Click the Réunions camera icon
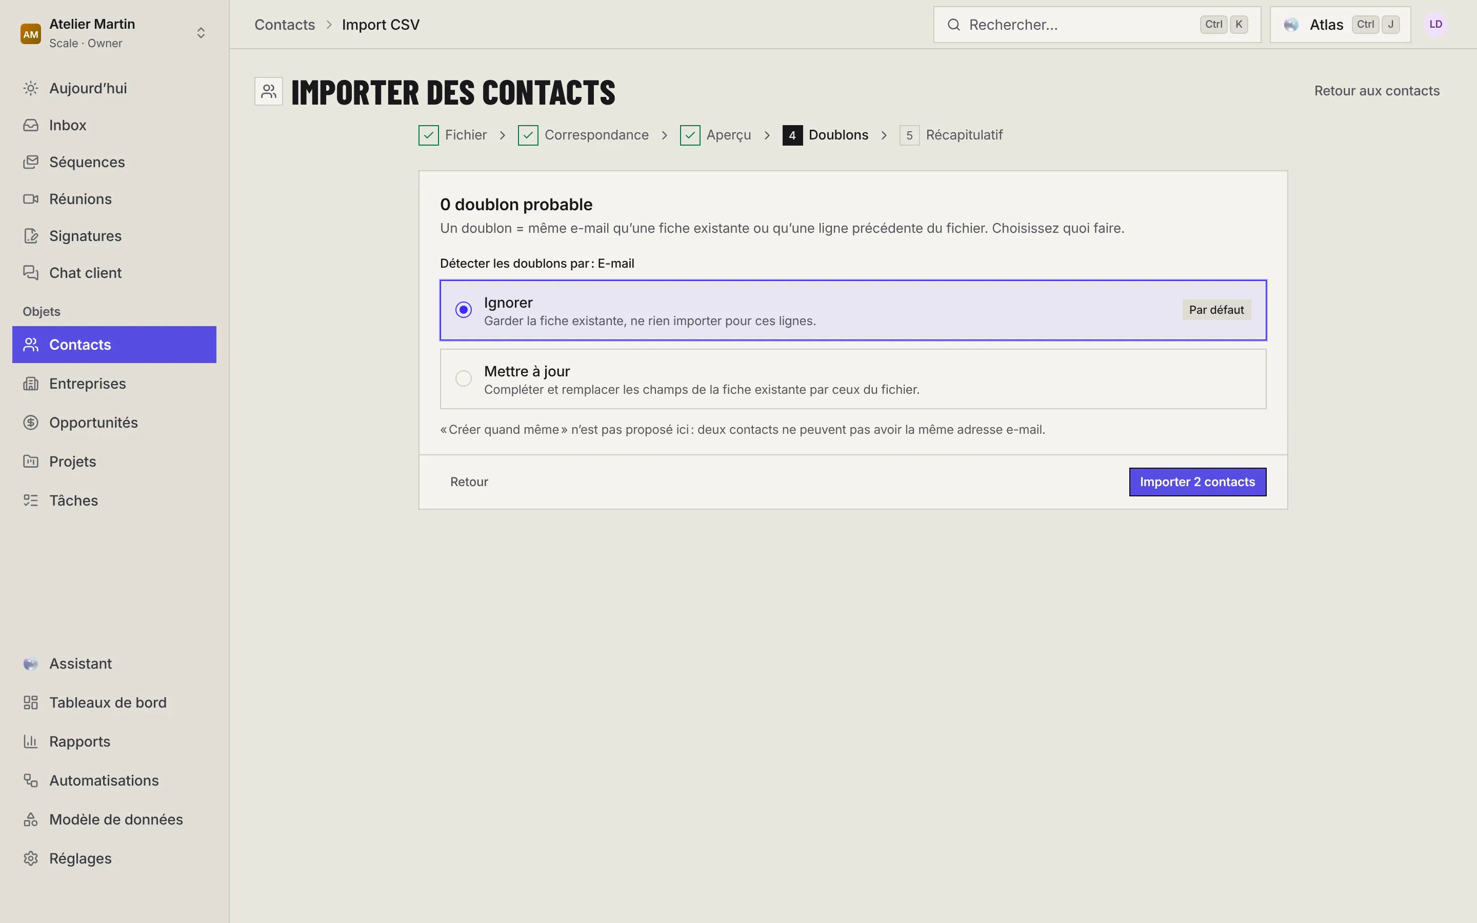 point(31,199)
